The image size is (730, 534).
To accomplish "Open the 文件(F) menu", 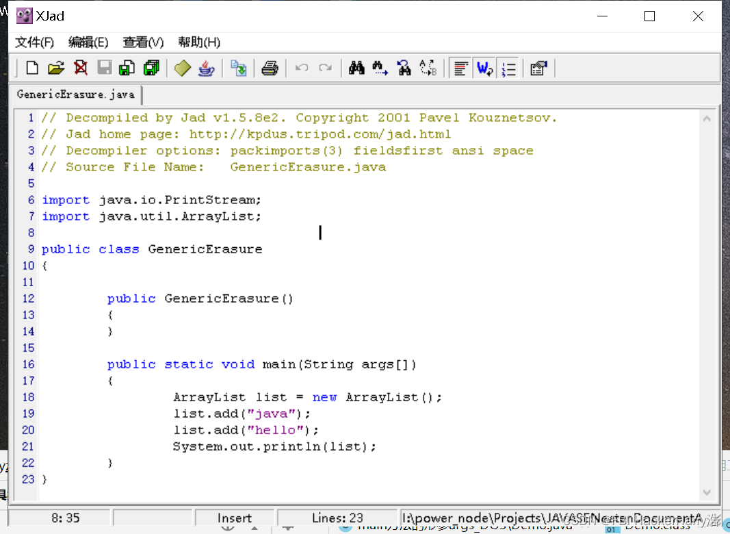I will (x=34, y=42).
